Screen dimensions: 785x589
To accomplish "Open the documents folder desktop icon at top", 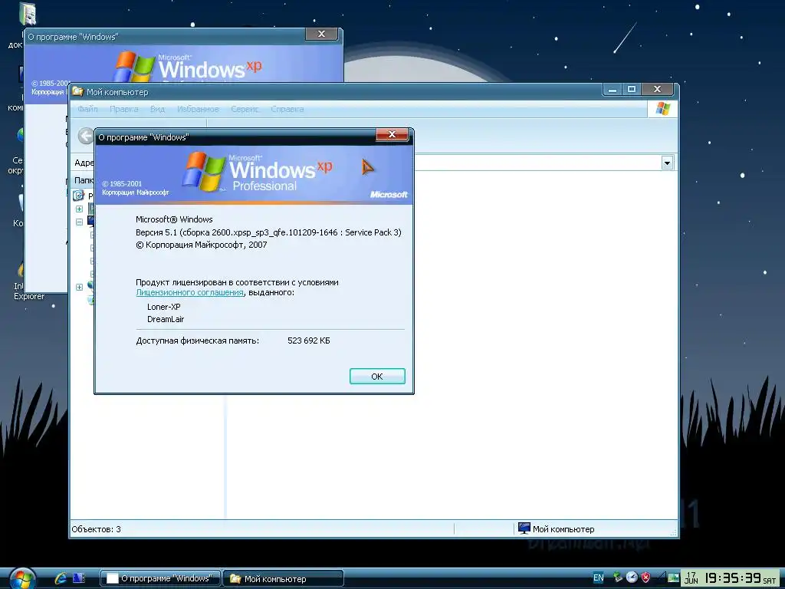I will [28, 14].
